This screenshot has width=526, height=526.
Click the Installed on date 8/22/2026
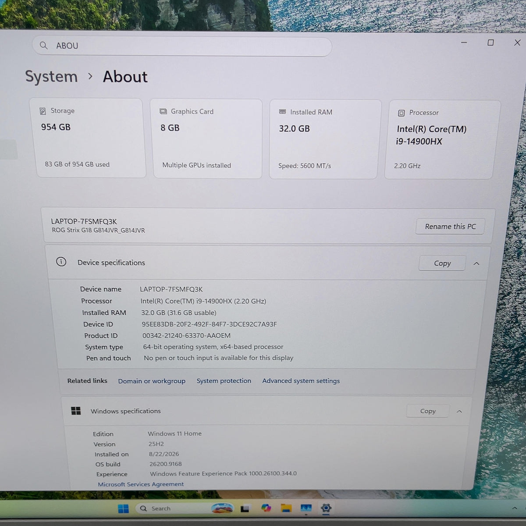coord(164,454)
